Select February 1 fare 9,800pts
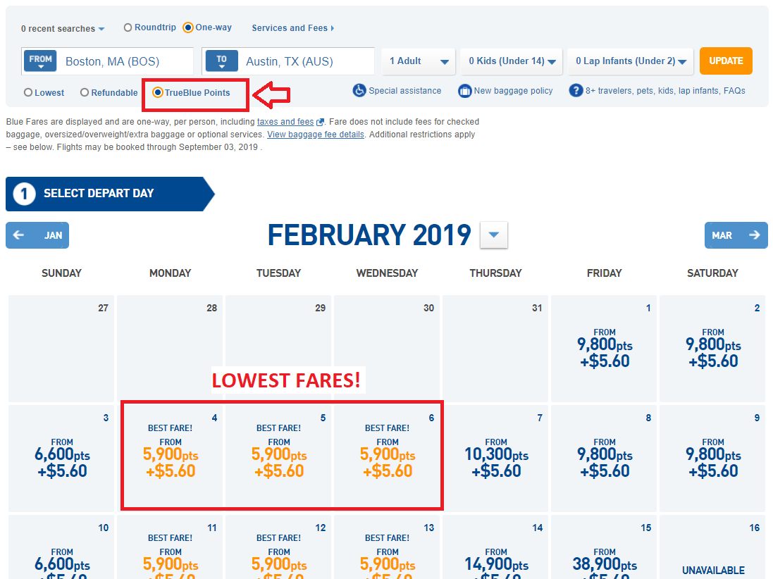Screen dimensions: 773x579 604,349
